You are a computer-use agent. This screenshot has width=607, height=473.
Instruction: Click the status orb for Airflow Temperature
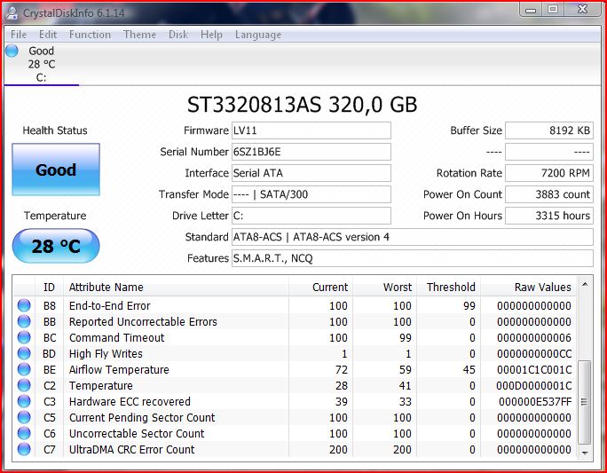coord(24,369)
